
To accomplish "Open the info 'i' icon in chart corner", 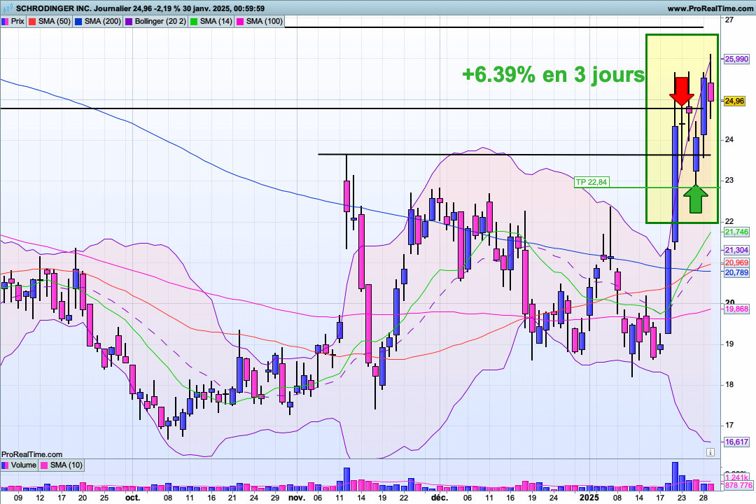I will click(x=710, y=452).
